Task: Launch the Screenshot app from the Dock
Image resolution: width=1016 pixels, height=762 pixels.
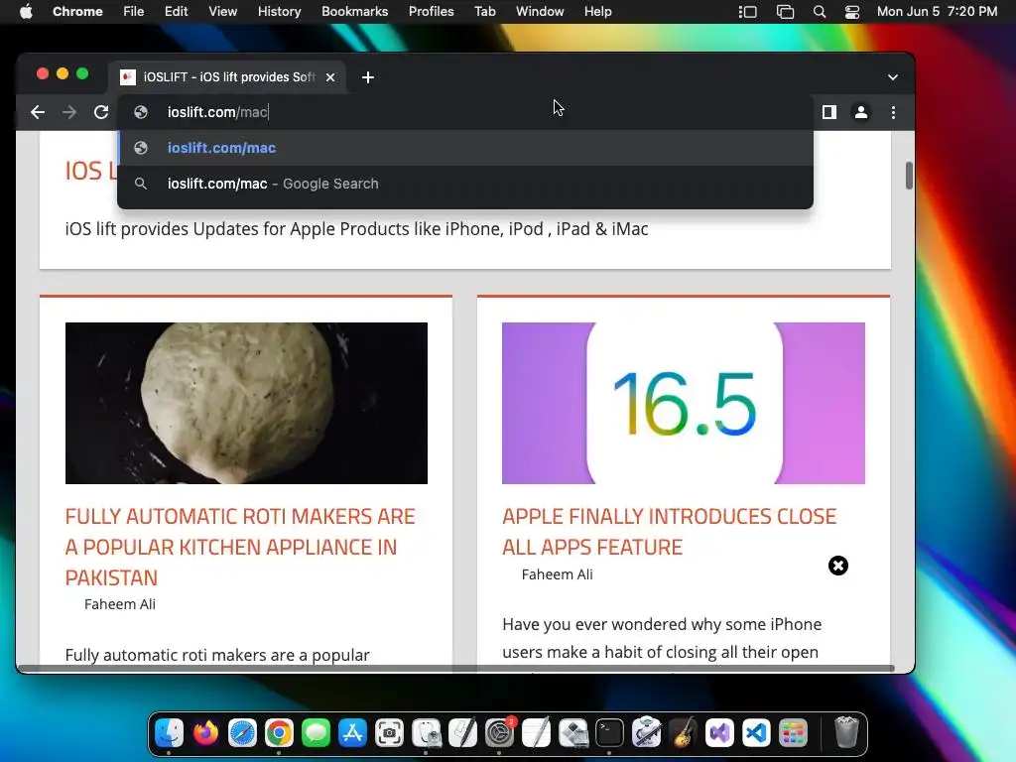Action: click(389, 733)
